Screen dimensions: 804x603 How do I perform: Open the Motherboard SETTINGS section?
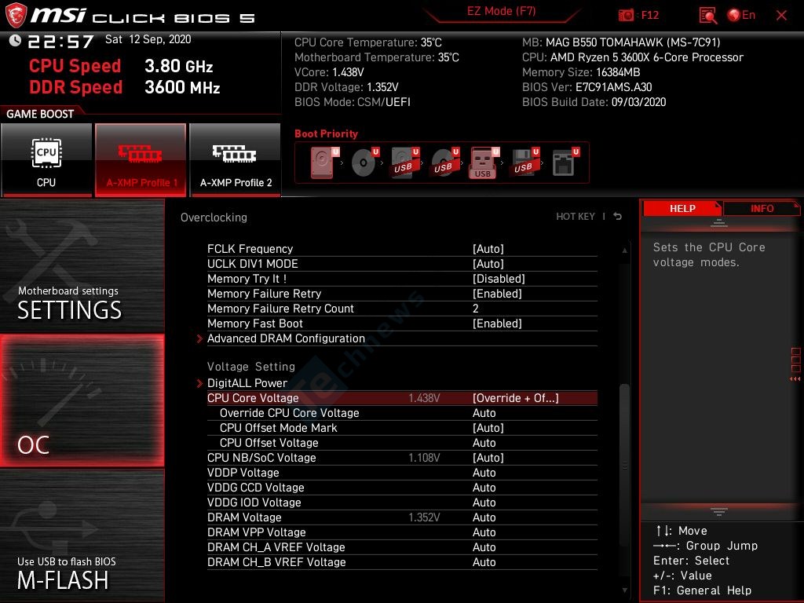click(x=82, y=267)
